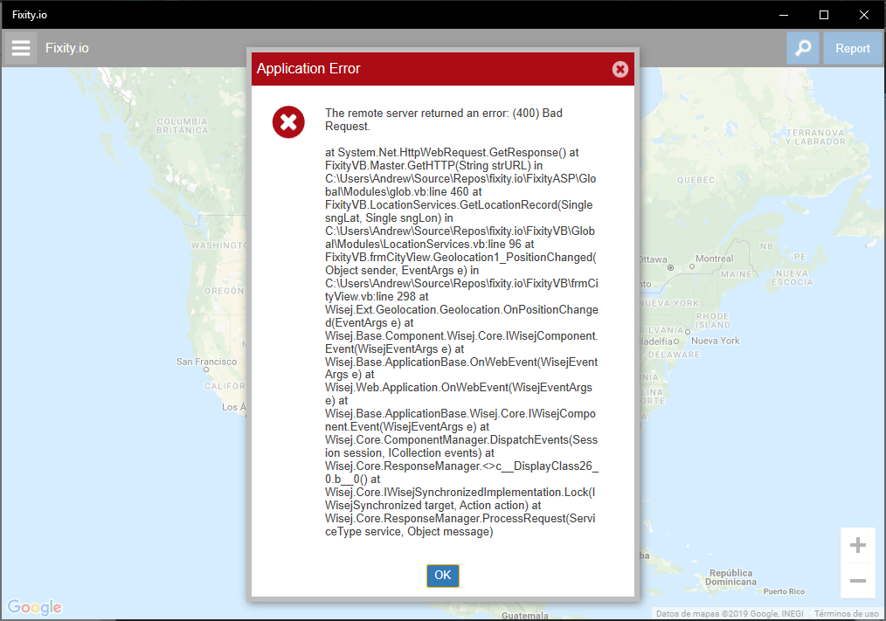Click the Report button
Image resolution: width=886 pixels, height=621 pixels.
point(852,48)
